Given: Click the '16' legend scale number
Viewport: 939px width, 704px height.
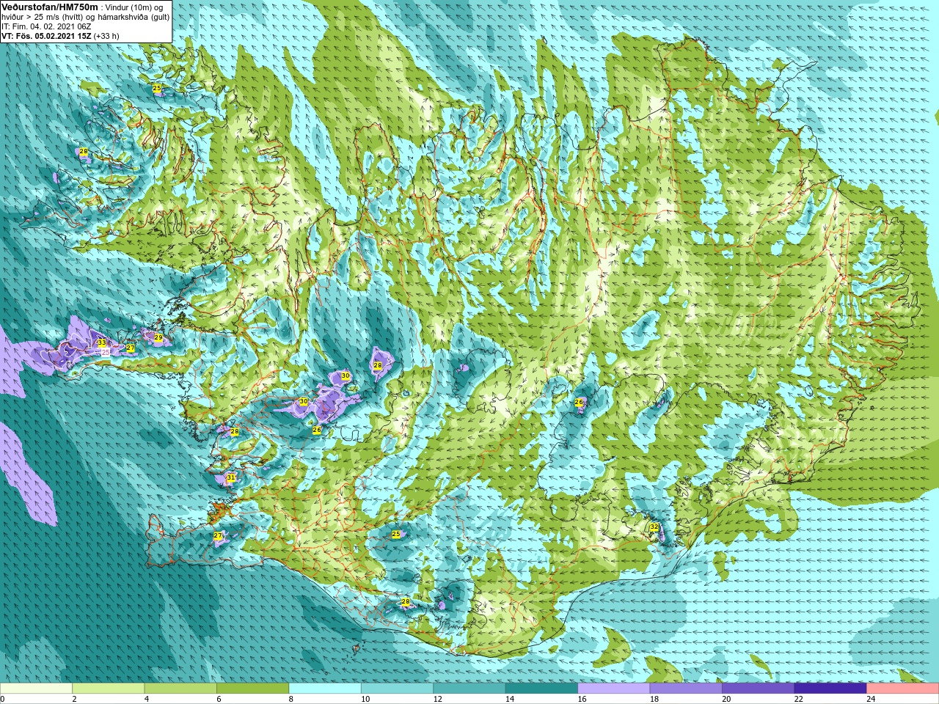Looking at the screenshot, I should click(582, 699).
